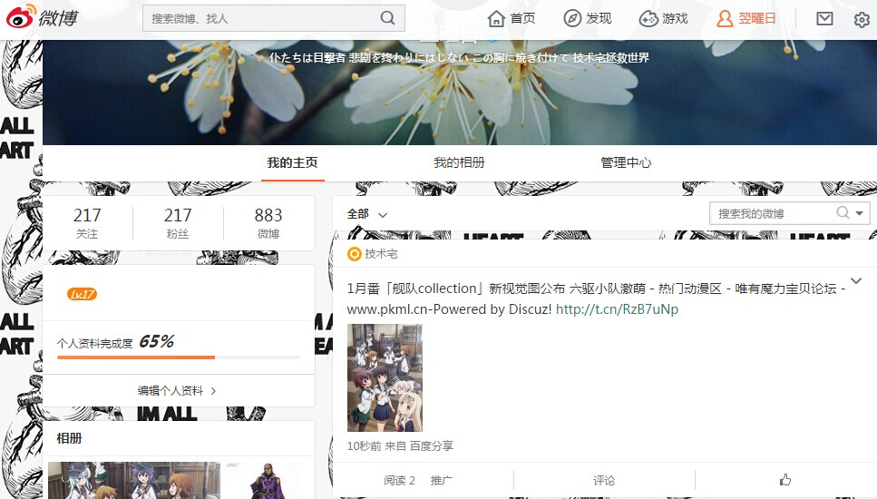Viewport: 877px width, 499px height.
Task: Switch to 我的相册 tab
Action: point(459,163)
